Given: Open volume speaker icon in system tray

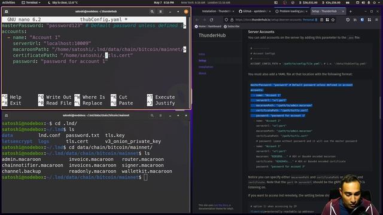Looking at the screenshot, I should pos(363,2).
